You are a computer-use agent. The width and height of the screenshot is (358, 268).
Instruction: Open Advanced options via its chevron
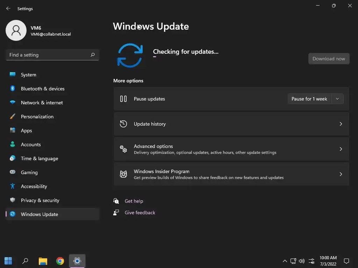click(341, 149)
